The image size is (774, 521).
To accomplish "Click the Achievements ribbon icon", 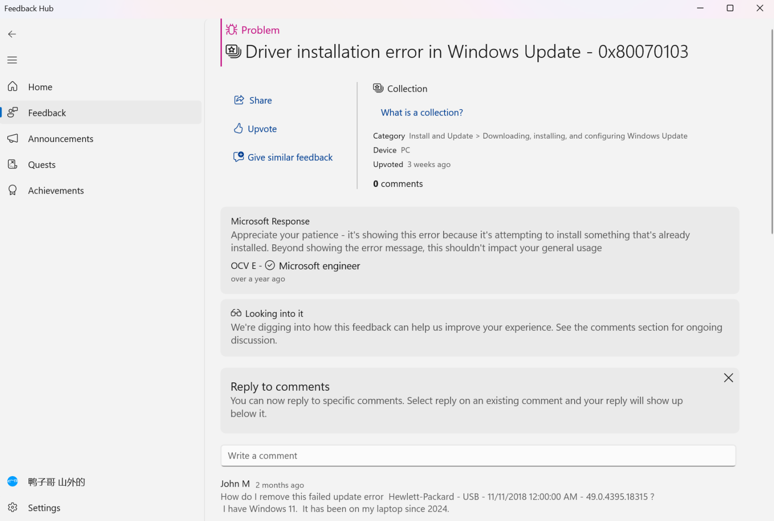I will click(x=13, y=191).
